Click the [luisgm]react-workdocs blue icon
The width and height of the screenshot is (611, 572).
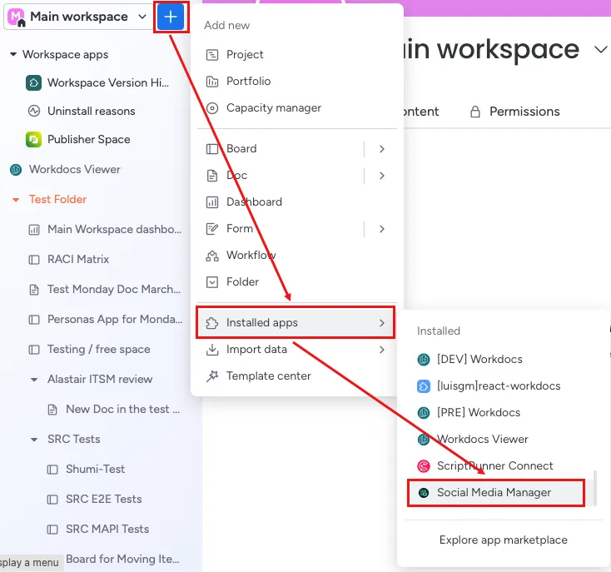(x=424, y=386)
